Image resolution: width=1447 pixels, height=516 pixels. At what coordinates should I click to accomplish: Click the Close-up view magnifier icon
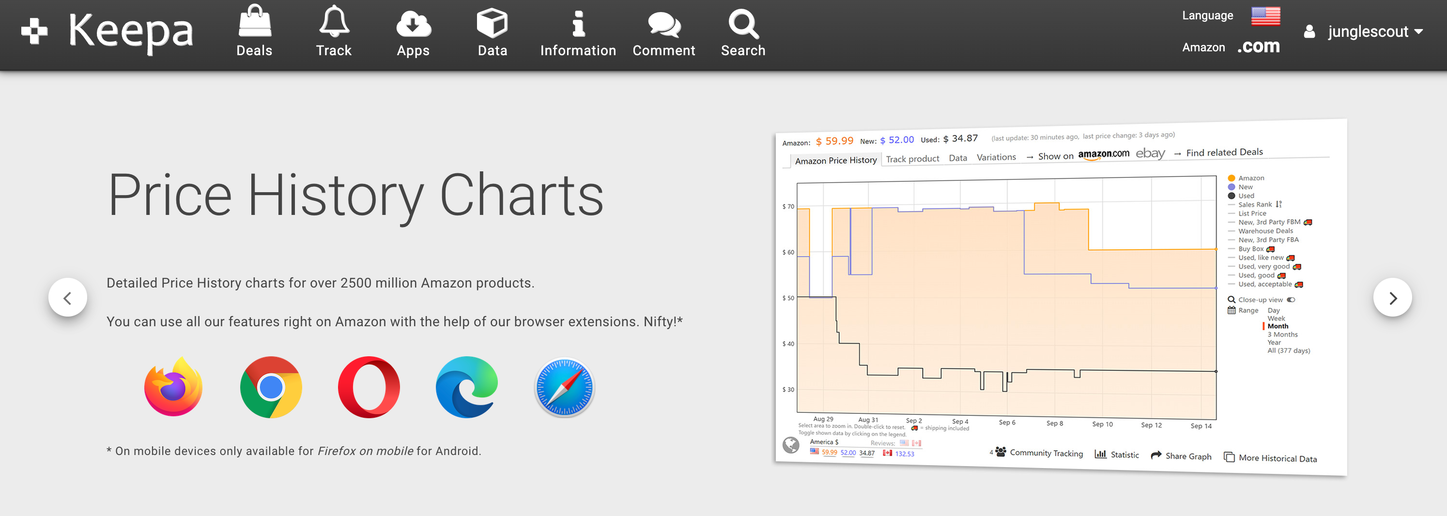pyautogui.click(x=1231, y=299)
